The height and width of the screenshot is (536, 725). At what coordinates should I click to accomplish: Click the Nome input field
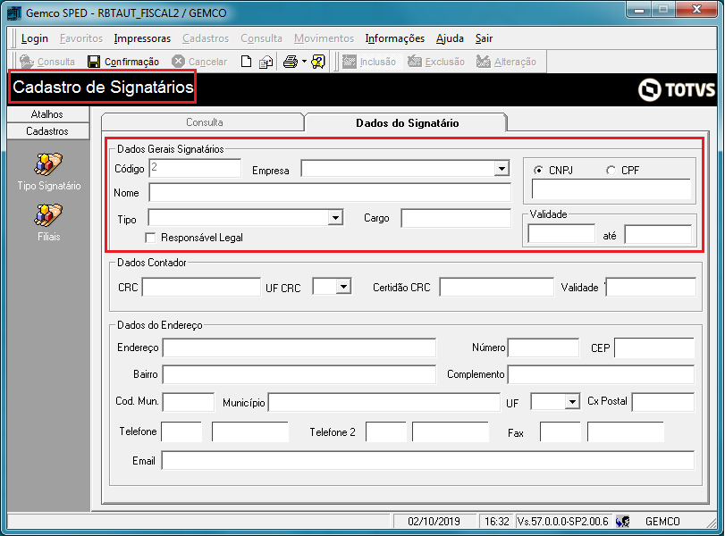click(330, 192)
